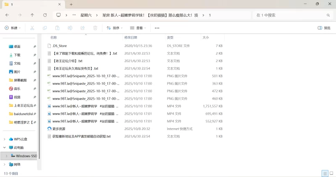Open the 下载 (Downloads) quick access folder

click(x=17, y=55)
